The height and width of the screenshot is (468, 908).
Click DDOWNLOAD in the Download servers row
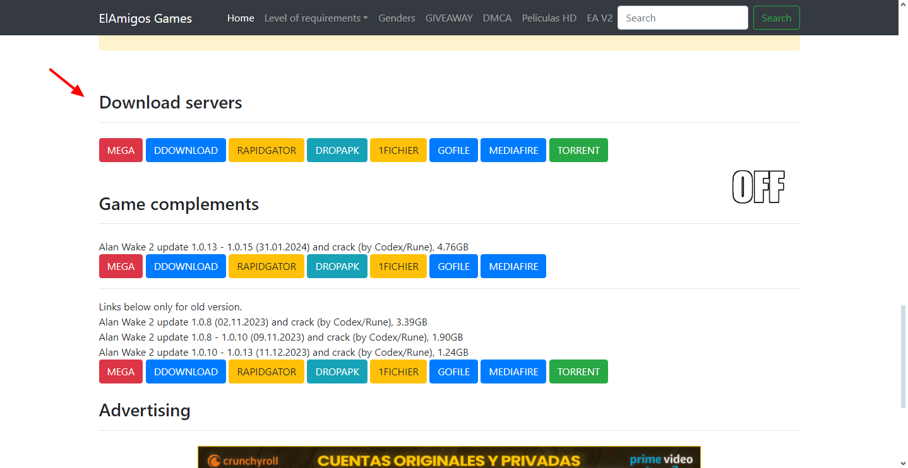(186, 150)
